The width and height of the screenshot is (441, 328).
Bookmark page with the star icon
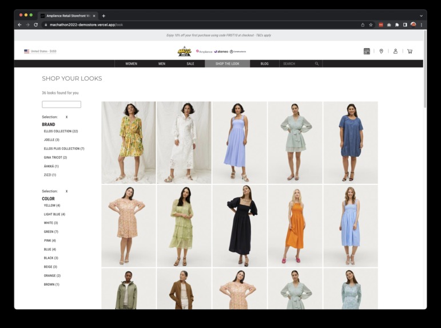coord(371,25)
